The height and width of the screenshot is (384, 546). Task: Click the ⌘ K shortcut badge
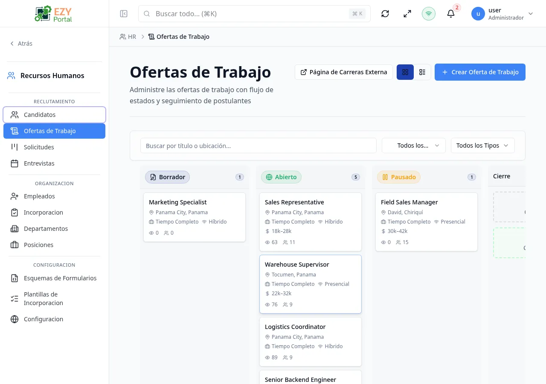[x=357, y=14]
